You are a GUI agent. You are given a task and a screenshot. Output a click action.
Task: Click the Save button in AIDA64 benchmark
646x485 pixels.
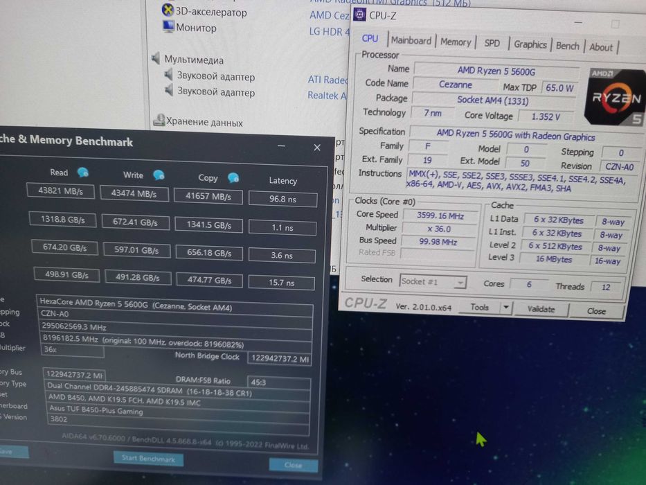[12, 452]
